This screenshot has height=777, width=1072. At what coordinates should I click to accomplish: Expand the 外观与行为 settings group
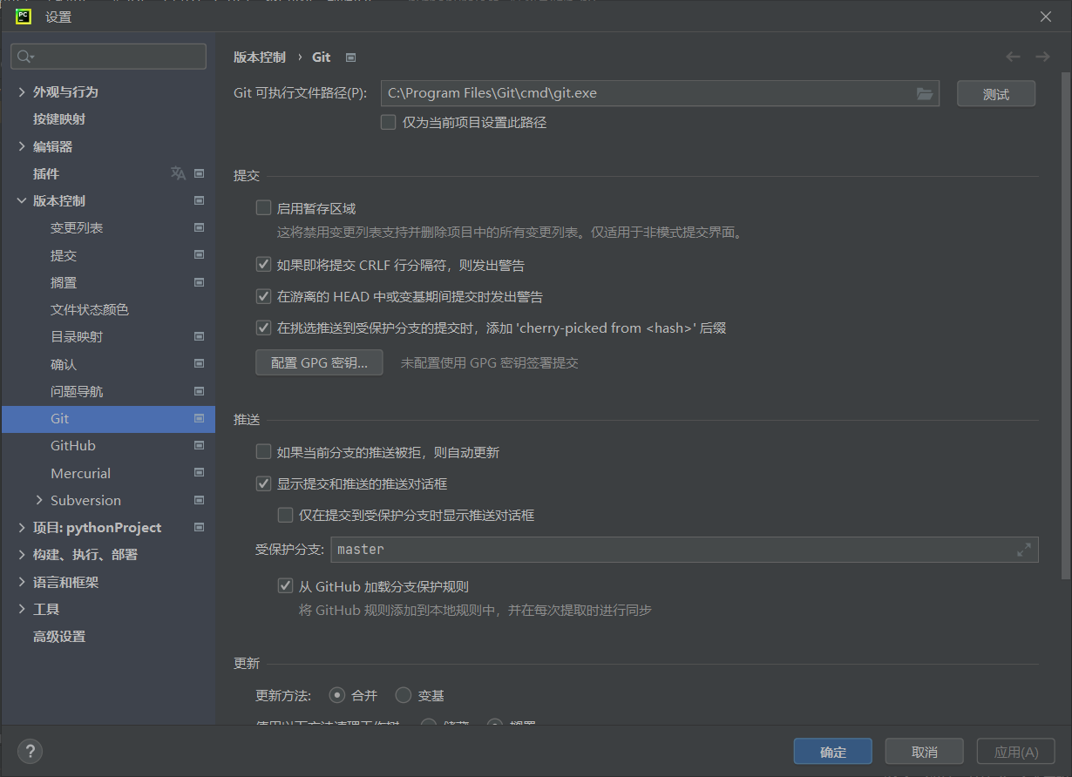click(x=22, y=91)
